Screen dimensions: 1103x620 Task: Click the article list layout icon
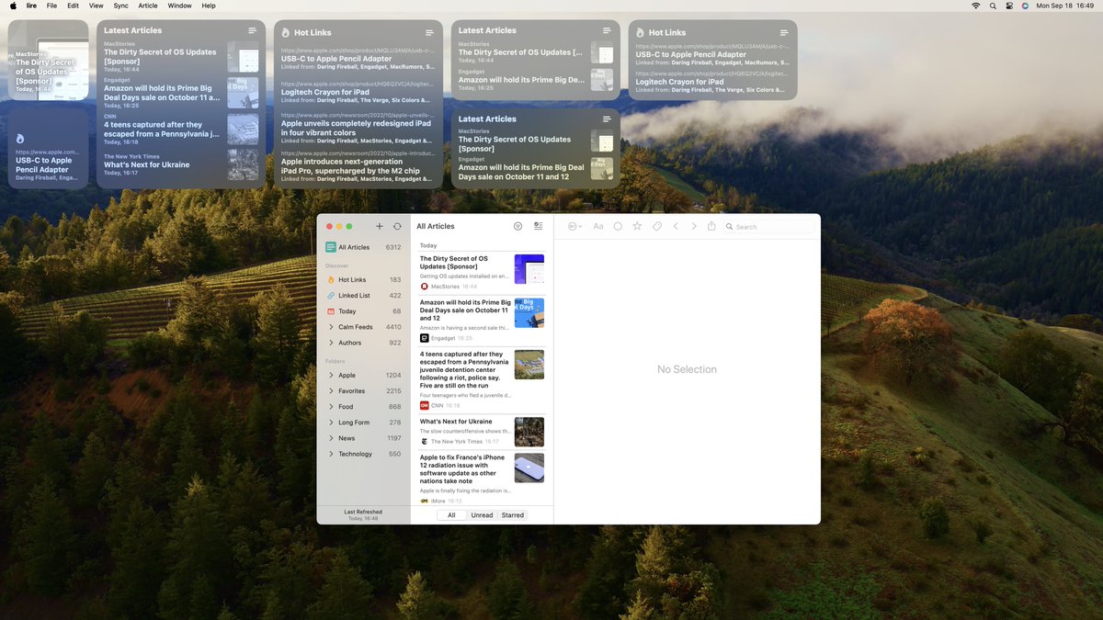point(539,226)
